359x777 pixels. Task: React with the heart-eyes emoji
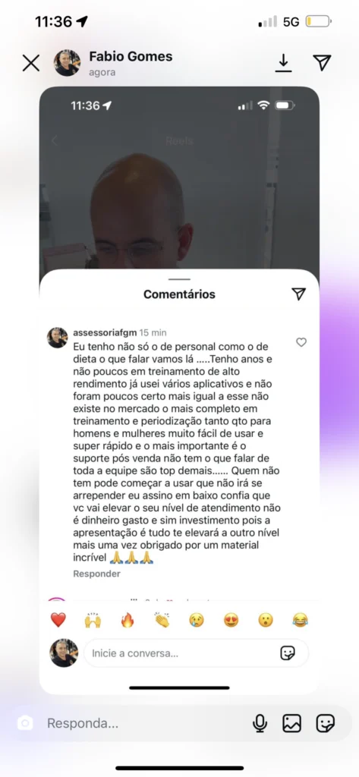click(231, 620)
